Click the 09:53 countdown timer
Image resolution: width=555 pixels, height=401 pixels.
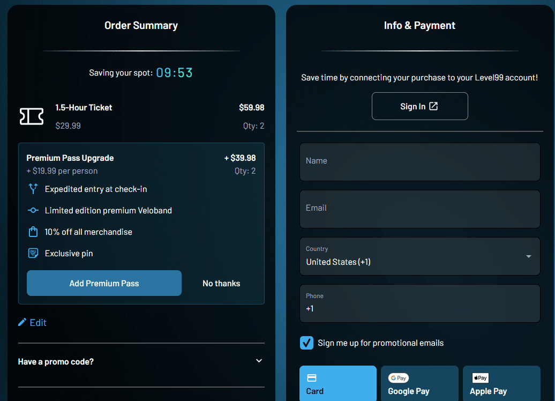pyautogui.click(x=175, y=72)
